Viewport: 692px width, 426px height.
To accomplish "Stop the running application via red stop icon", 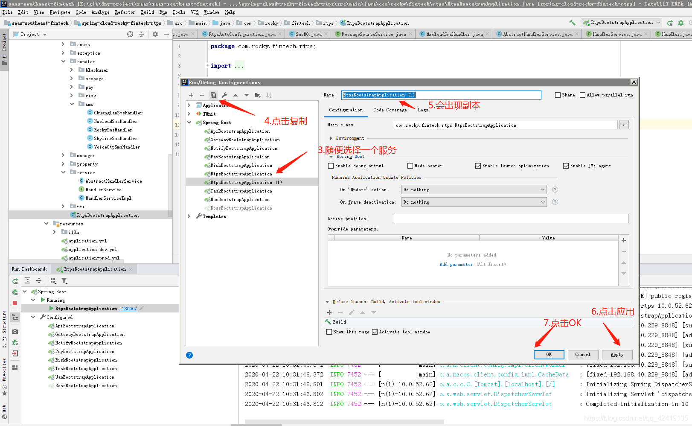I will 15,303.
